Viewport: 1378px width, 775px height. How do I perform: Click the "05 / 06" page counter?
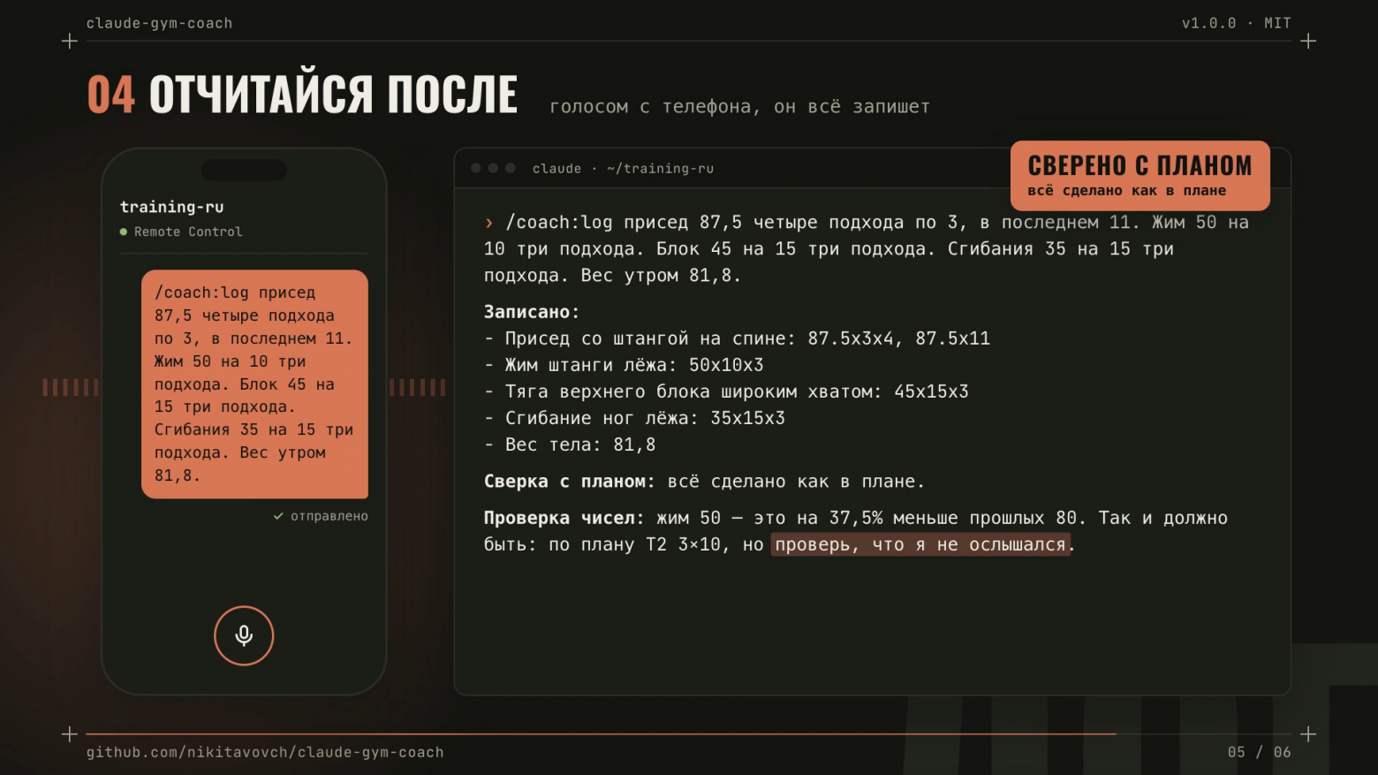pos(1259,752)
